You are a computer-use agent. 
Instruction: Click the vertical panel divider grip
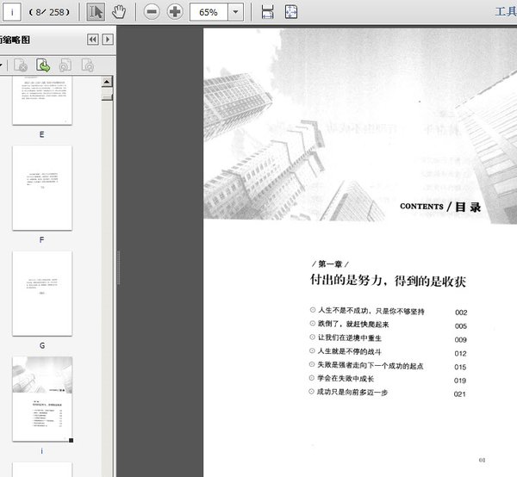click(118, 268)
